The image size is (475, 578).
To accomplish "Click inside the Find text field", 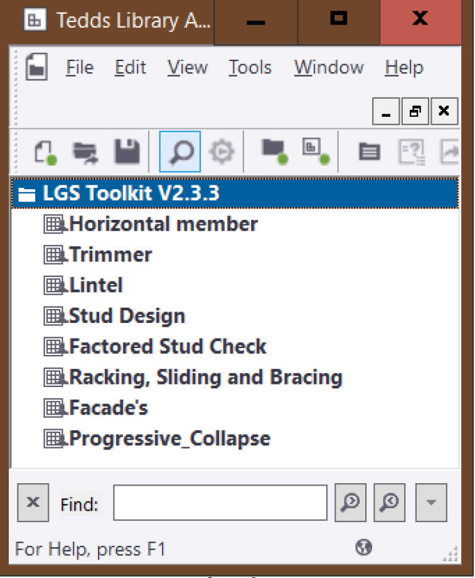I will [220, 503].
